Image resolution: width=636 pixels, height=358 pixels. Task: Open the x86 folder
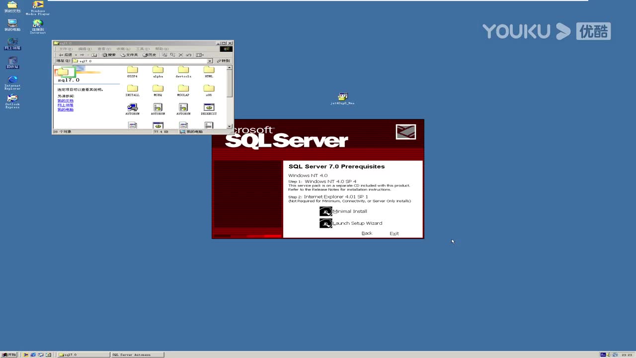209,90
